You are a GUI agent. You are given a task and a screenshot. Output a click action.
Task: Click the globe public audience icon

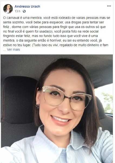[x=24, y=11]
